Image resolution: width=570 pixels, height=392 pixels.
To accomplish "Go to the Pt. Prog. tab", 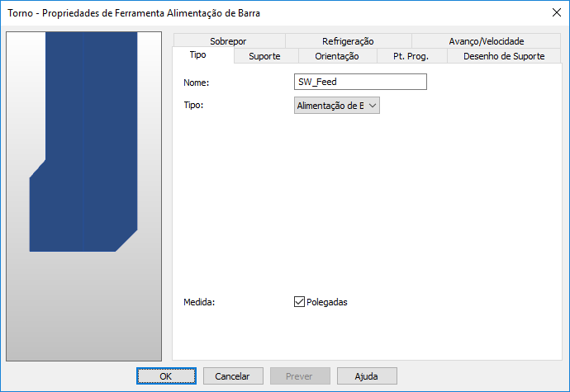I will (x=411, y=56).
